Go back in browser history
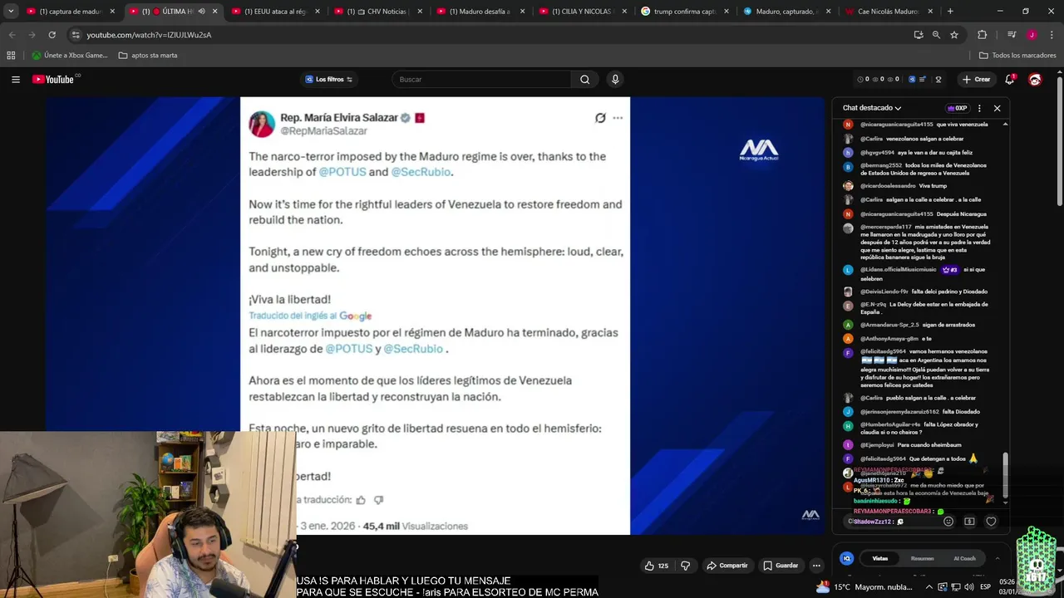This screenshot has height=598, width=1064. click(x=12, y=35)
